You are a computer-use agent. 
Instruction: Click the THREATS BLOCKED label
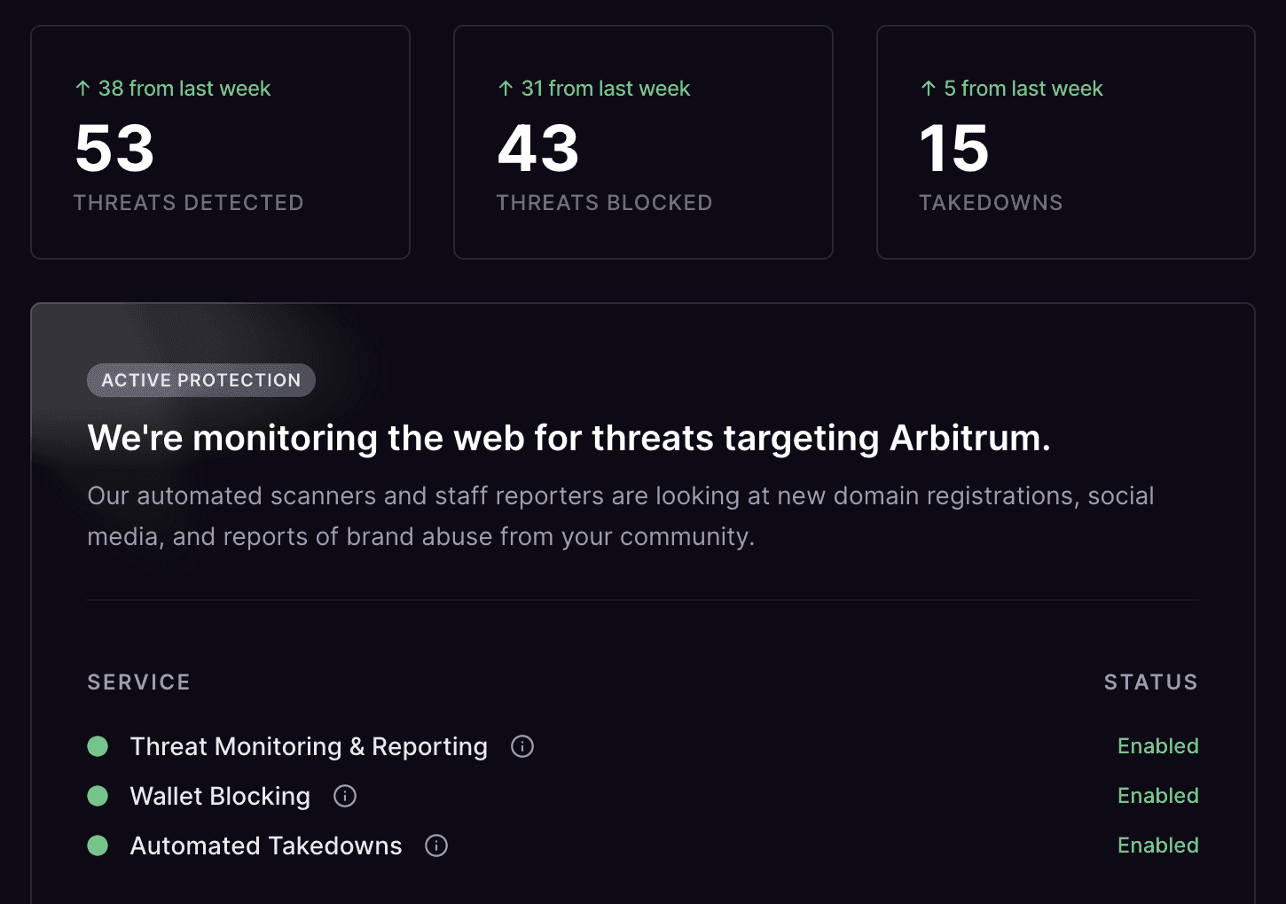[605, 203]
